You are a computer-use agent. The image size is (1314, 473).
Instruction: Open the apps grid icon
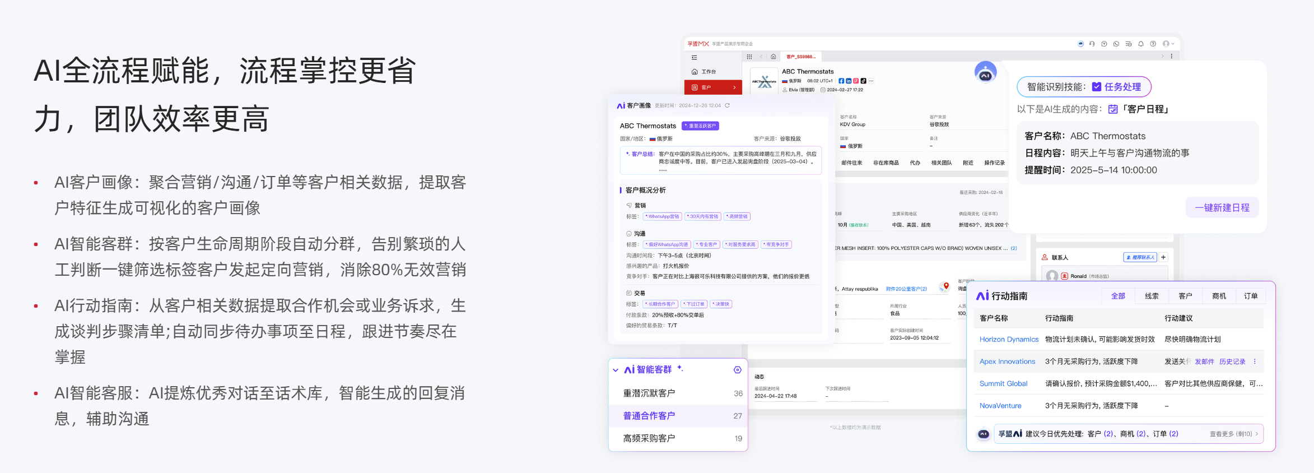(x=749, y=57)
